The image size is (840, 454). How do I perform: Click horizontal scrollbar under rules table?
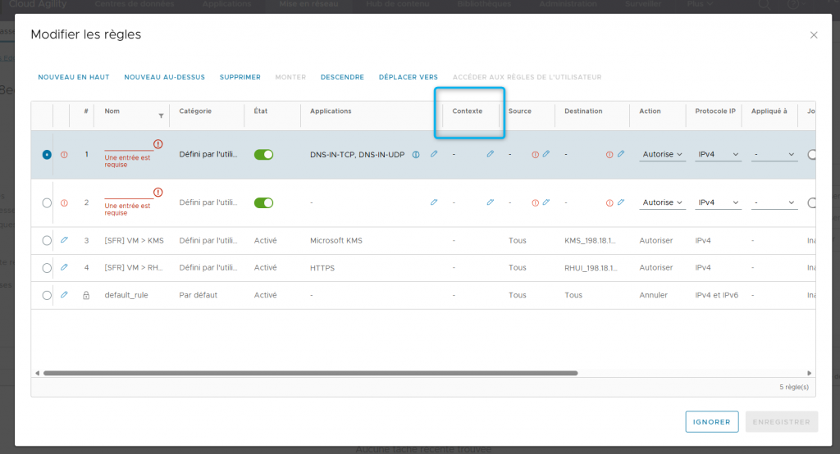click(x=310, y=373)
